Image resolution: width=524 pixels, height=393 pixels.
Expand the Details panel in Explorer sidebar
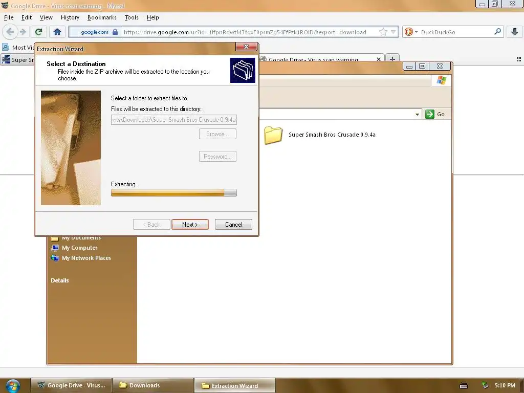60,280
